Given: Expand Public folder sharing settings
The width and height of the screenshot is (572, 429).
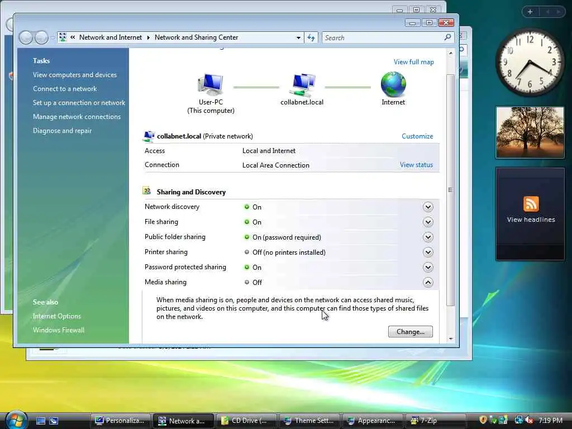Looking at the screenshot, I should [428, 237].
